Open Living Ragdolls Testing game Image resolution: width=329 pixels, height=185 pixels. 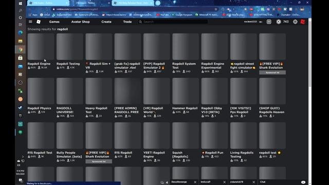coord(243,136)
